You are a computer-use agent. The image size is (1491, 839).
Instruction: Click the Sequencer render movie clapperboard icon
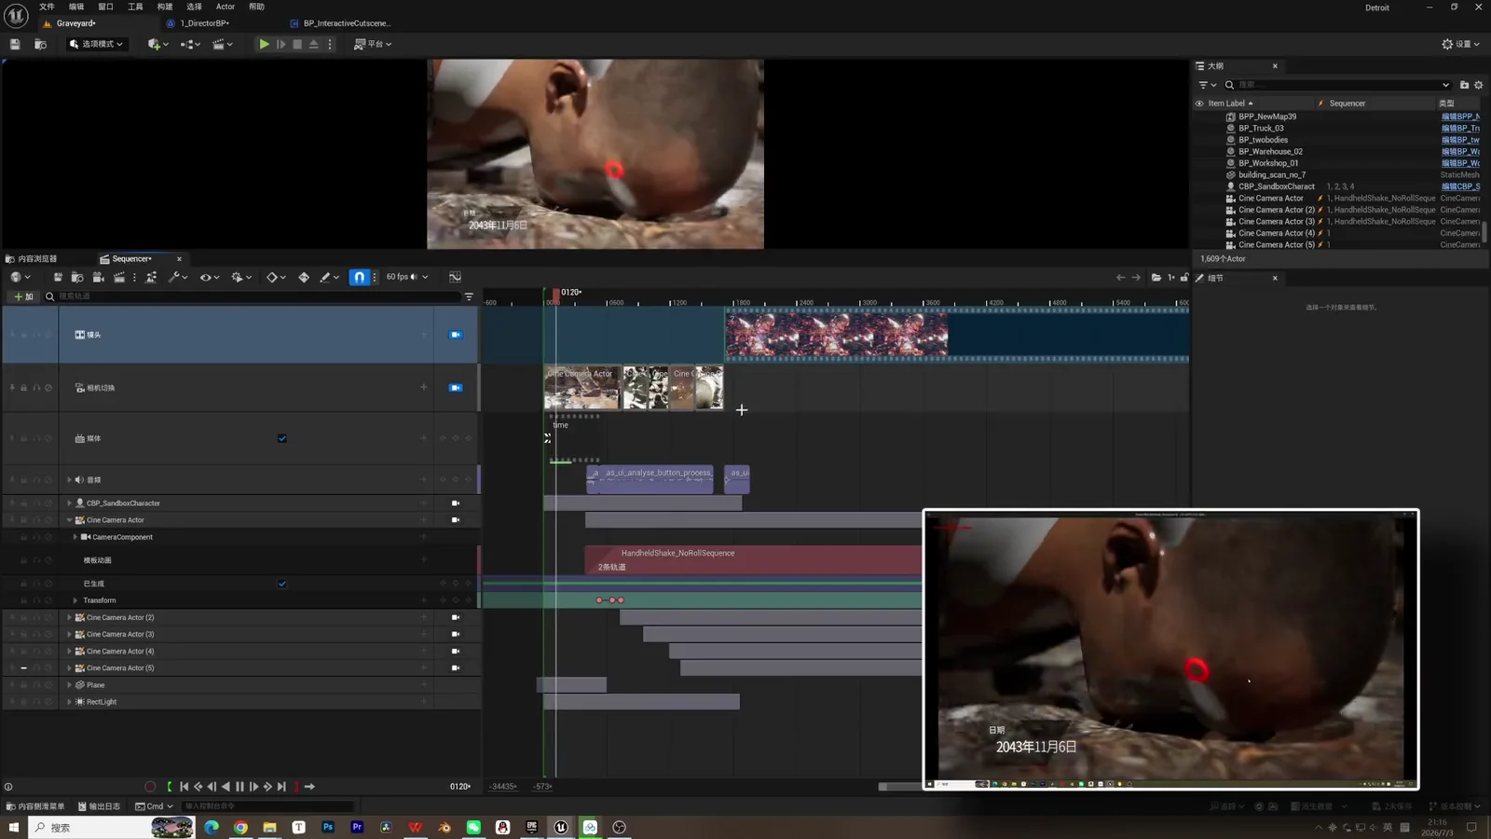[118, 277]
